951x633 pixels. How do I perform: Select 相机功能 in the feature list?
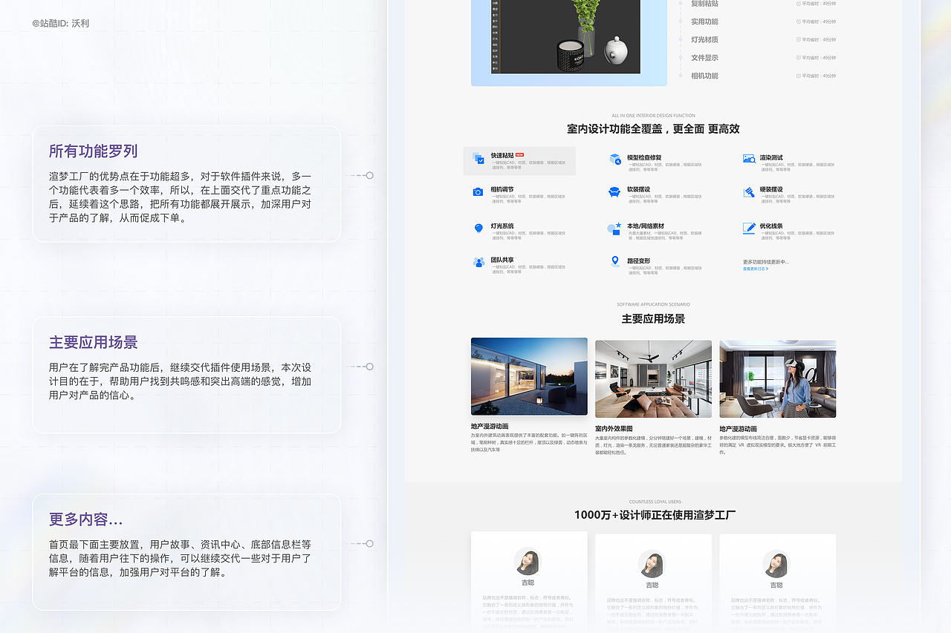tap(704, 76)
